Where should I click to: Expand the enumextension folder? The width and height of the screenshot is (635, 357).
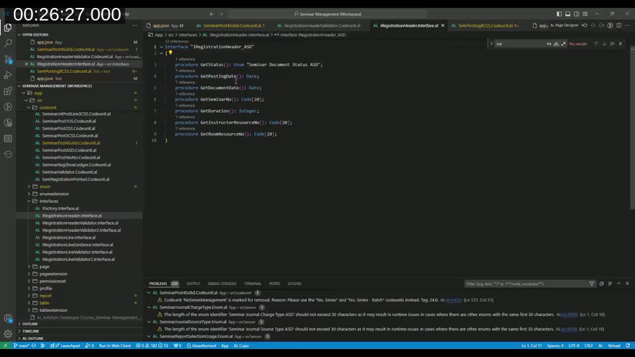pyautogui.click(x=28, y=194)
